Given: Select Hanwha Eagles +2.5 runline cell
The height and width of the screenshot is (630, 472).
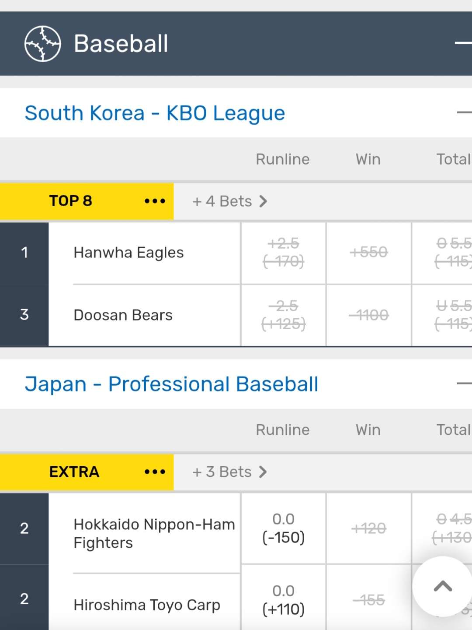Looking at the screenshot, I should [x=283, y=253].
